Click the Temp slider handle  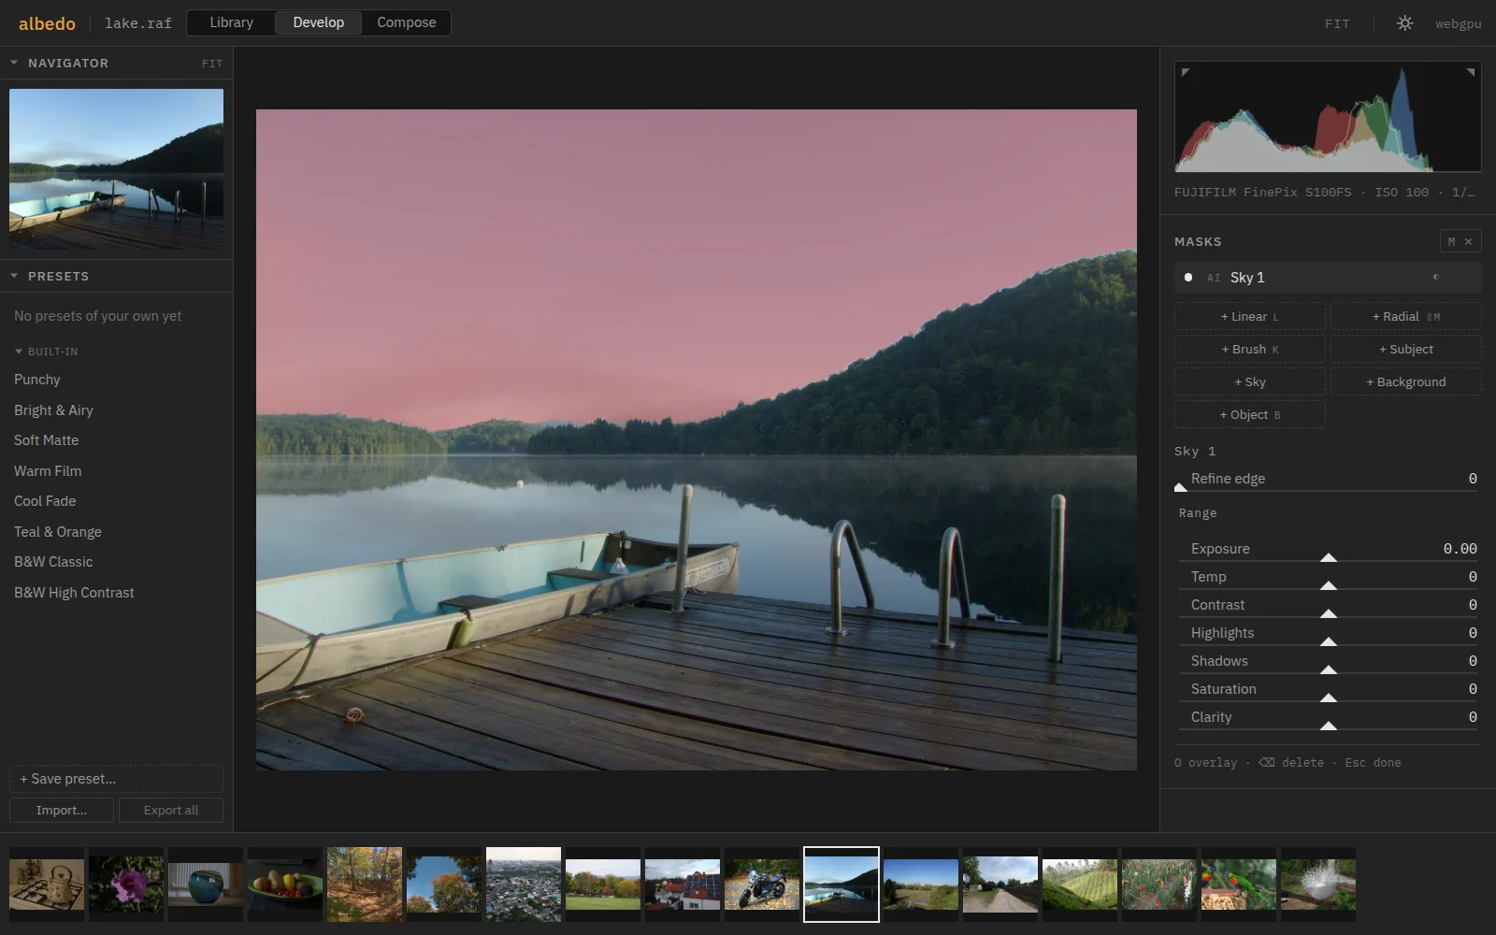(x=1328, y=585)
